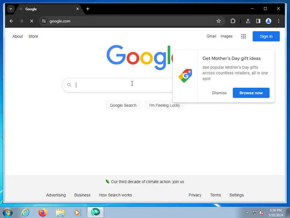Close the Google tab
Image resolution: width=290 pixels, height=218 pixels.
[78, 9]
